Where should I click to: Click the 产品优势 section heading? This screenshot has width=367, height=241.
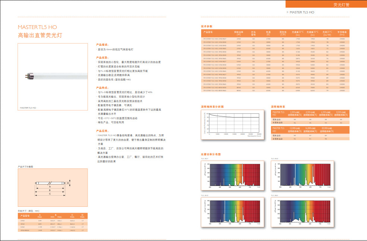pos(102,58)
